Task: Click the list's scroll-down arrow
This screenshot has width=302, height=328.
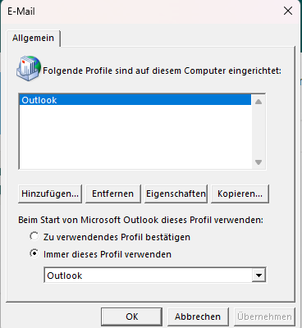Action: pyautogui.click(x=259, y=162)
